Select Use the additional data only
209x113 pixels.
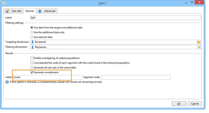pyautogui.click(x=48, y=32)
